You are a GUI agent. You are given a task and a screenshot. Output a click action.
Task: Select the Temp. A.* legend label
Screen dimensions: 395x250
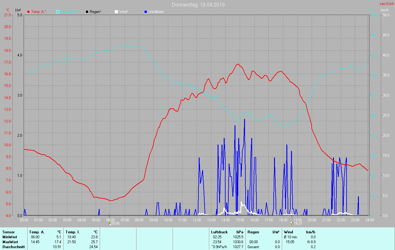pos(38,12)
